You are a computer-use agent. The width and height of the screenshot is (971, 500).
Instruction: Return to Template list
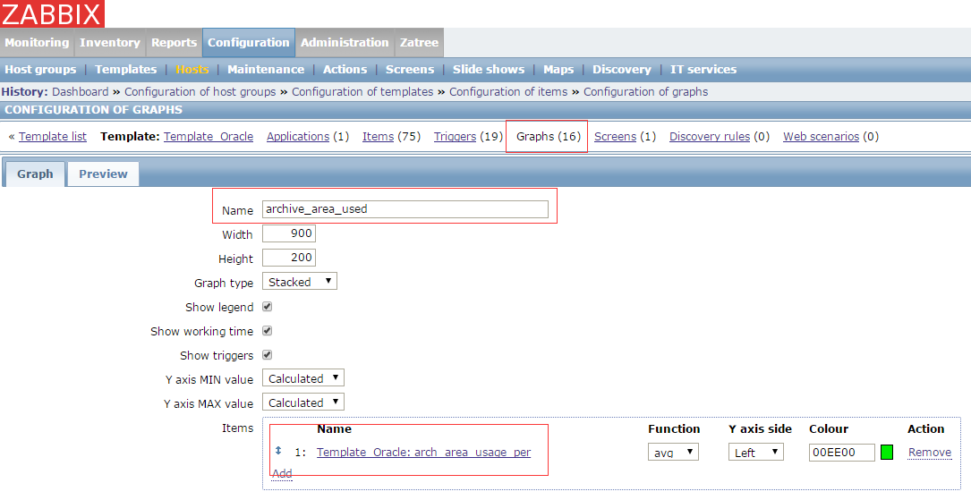[x=53, y=136]
